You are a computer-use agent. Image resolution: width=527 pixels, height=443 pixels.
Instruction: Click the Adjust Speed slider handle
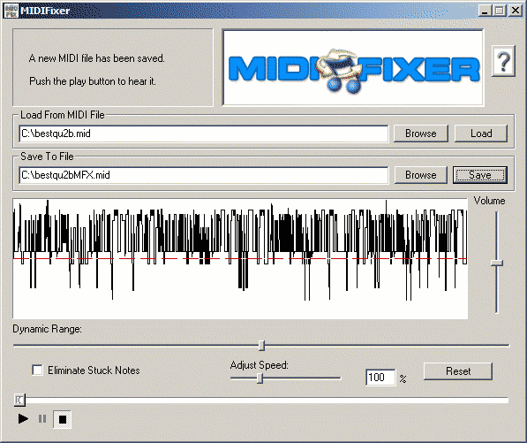(260, 378)
